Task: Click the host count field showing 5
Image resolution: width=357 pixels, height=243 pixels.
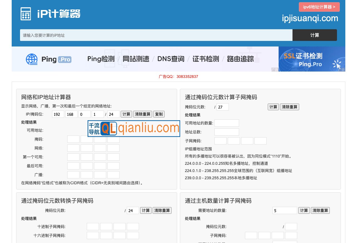Action: tap(284, 210)
